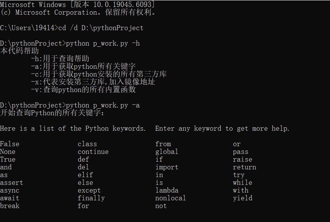Click the keyword "False" in the list
Screen dimensions: 330x222
coord(10,144)
